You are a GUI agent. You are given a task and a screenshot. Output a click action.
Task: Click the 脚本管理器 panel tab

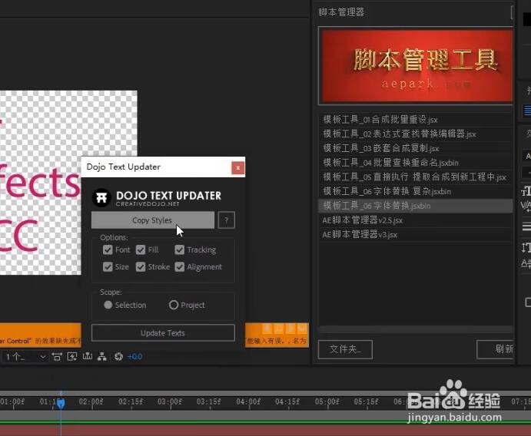pos(341,12)
